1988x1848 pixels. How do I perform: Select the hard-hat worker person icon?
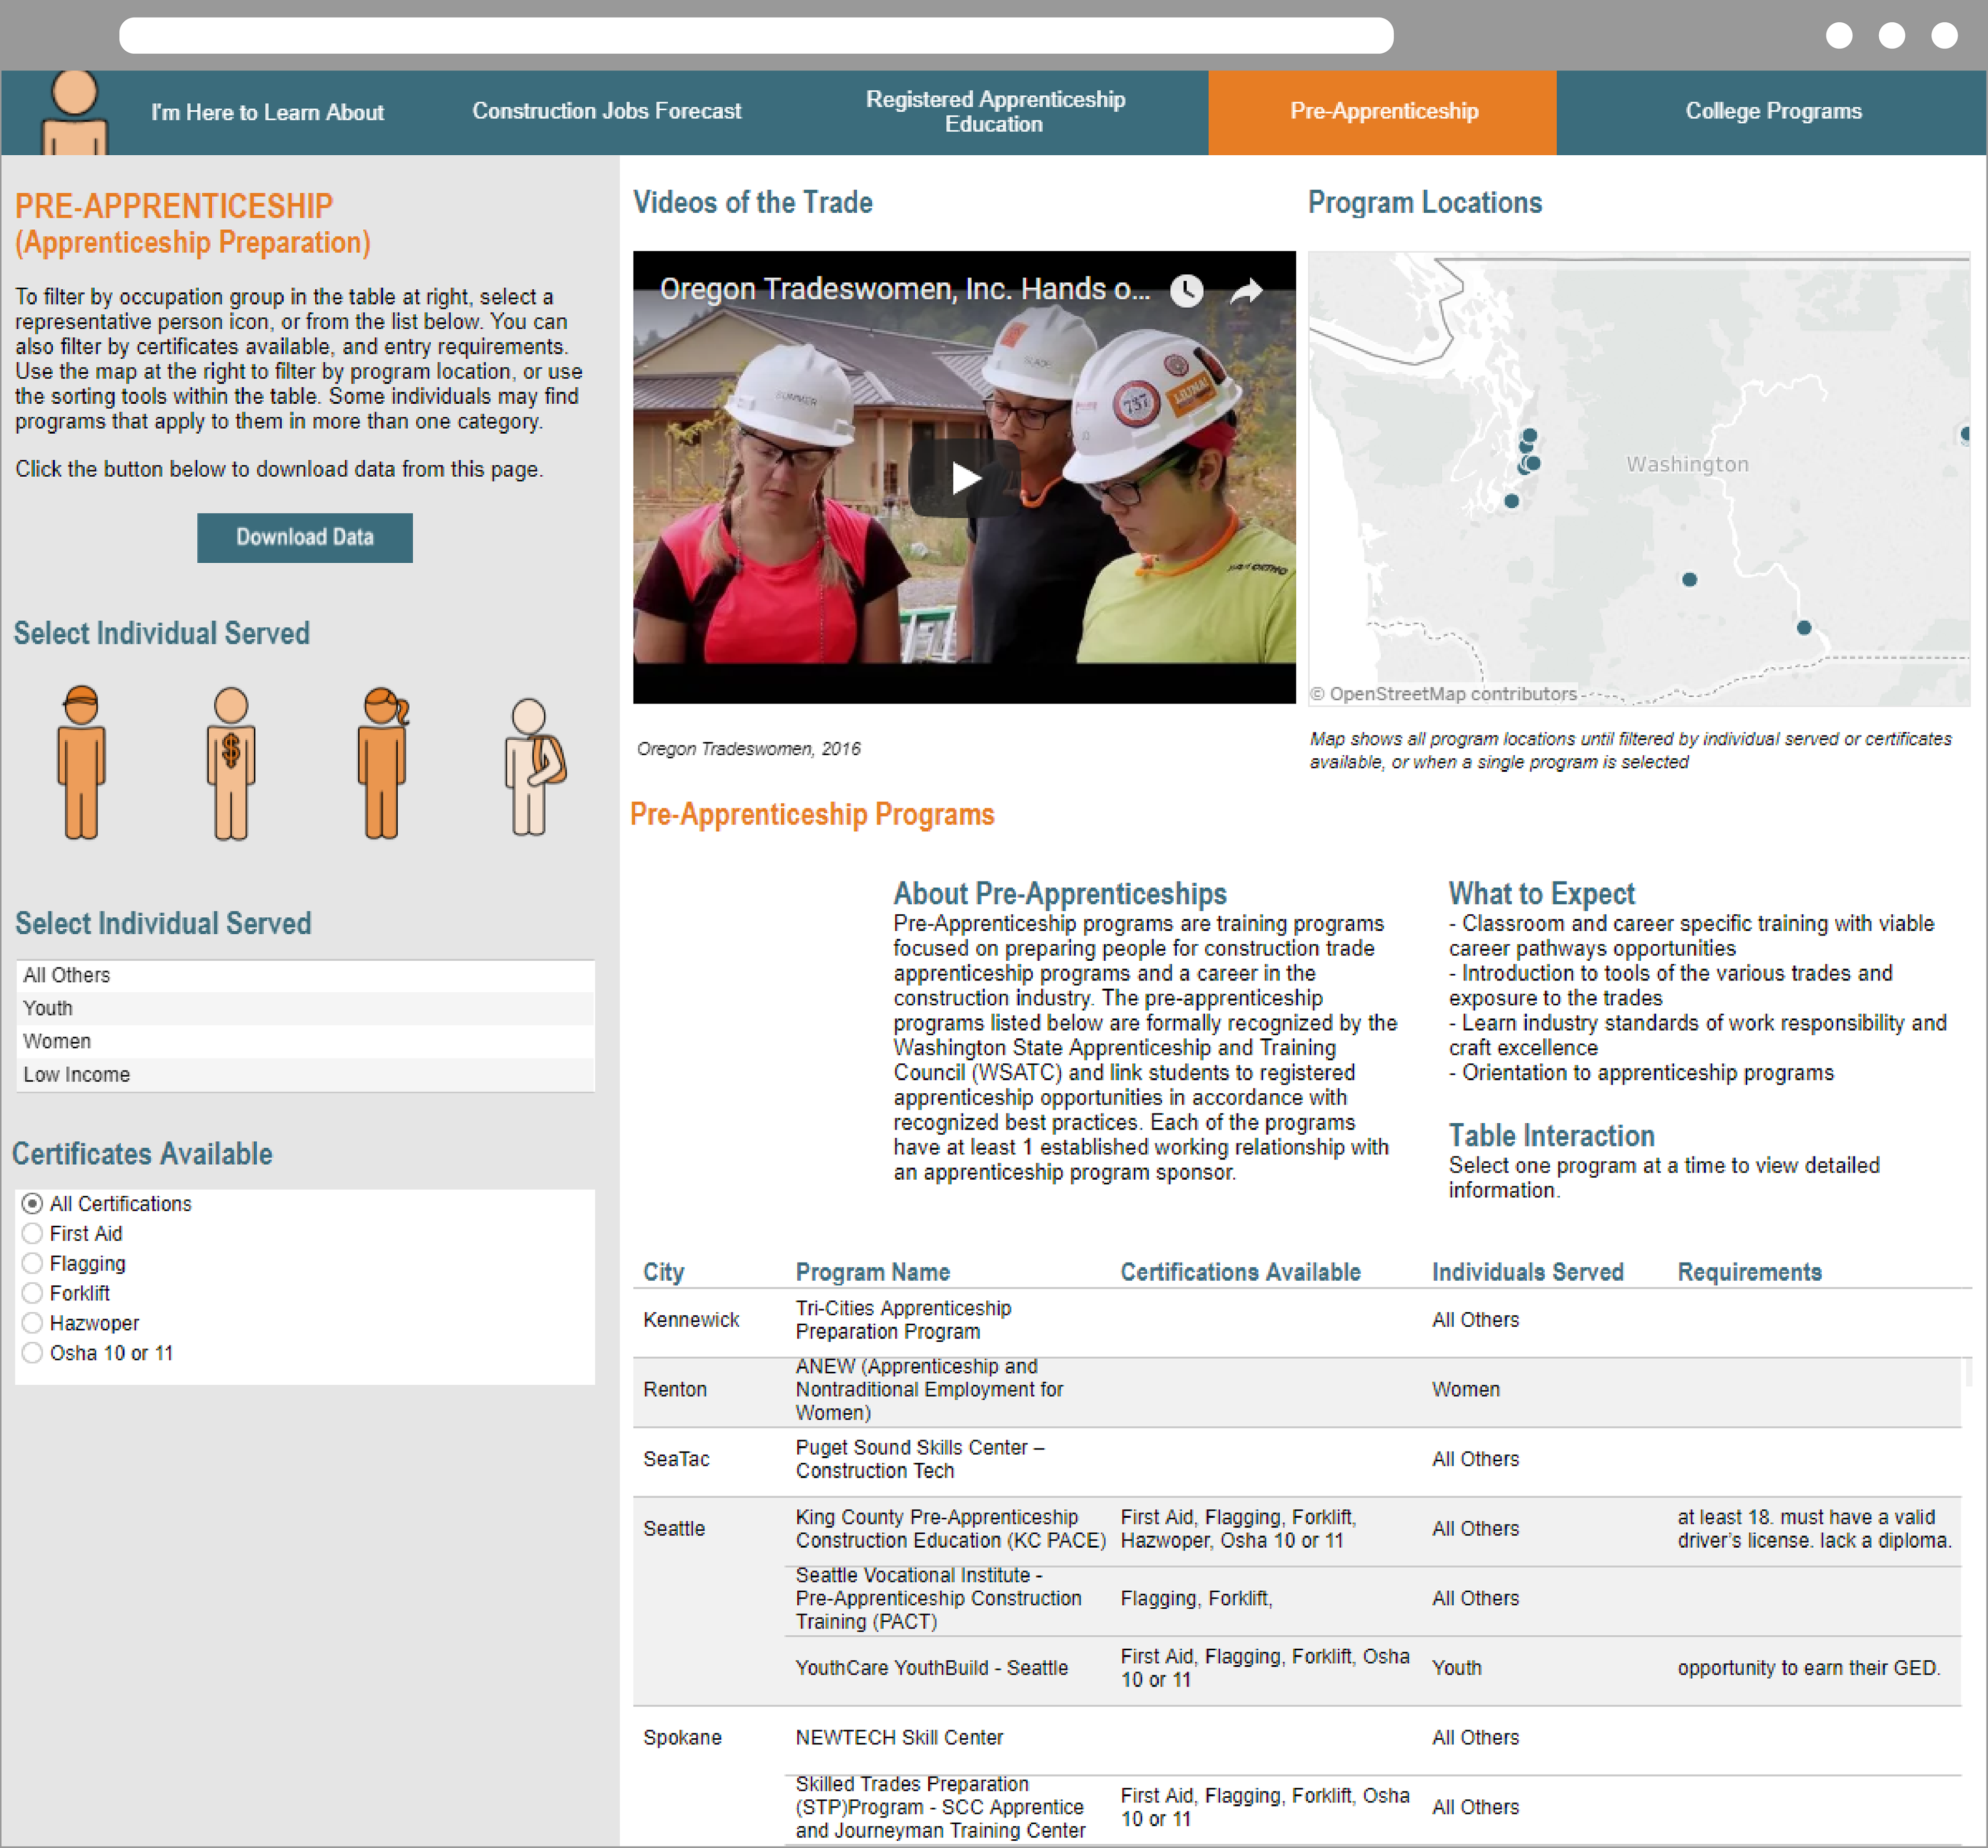pos(81,762)
